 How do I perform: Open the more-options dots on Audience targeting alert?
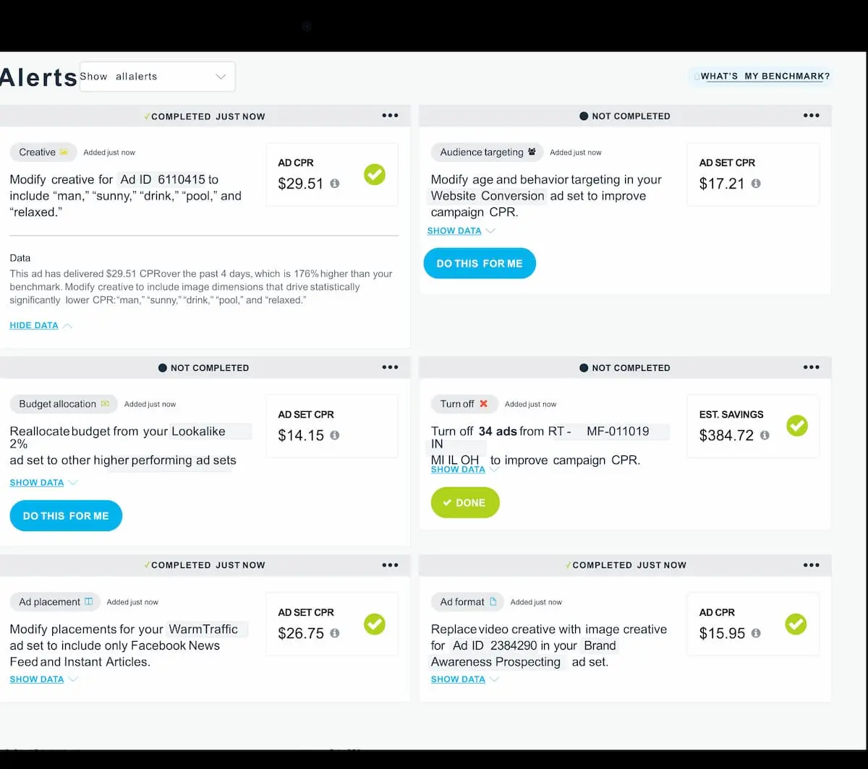(811, 116)
